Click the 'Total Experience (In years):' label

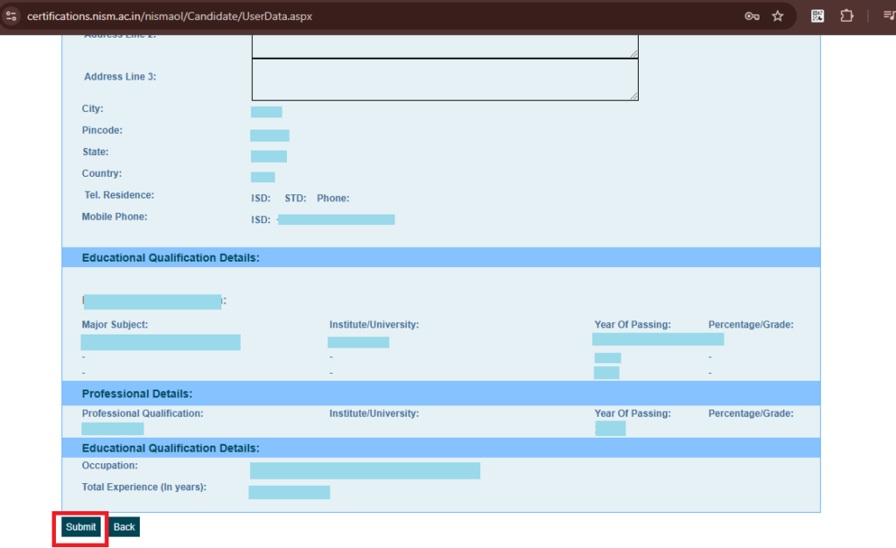[x=144, y=487]
